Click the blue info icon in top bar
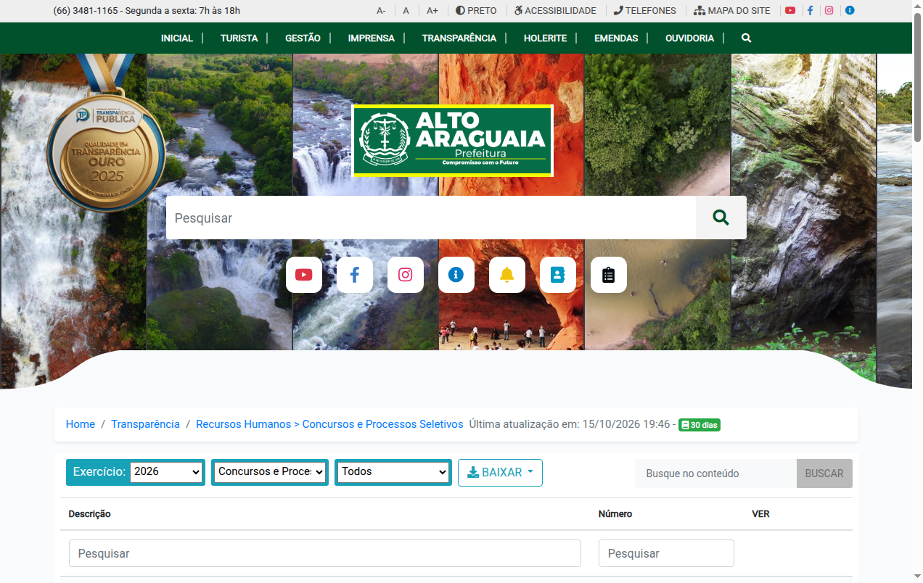This screenshot has height=583, width=923. 850,11
